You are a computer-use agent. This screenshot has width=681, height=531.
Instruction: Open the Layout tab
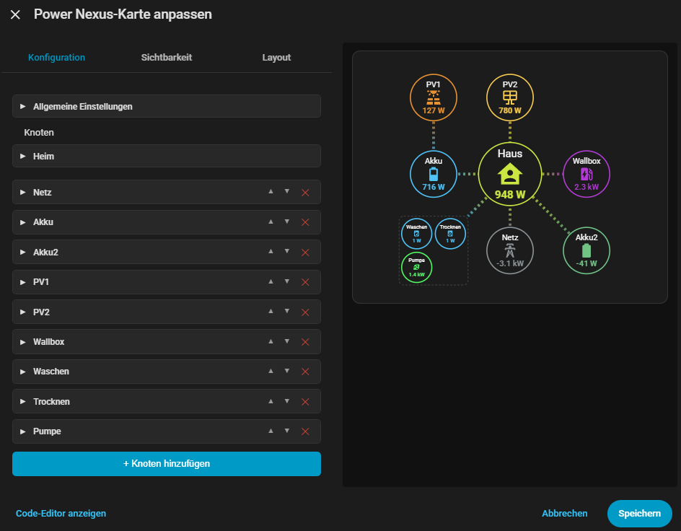(276, 57)
